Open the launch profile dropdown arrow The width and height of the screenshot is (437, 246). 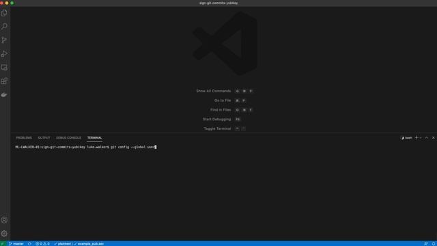(421, 138)
